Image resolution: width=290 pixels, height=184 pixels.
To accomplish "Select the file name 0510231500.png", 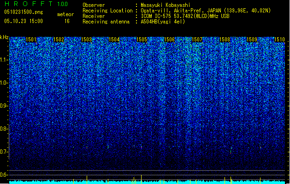I will point(24,12).
